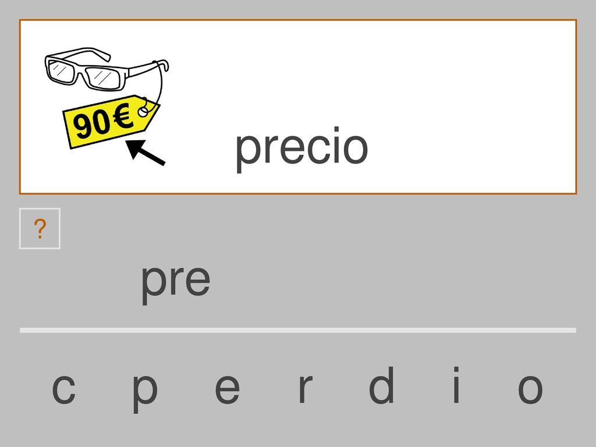
Task: Click the black arrow pointing at tag
Action: pos(146,152)
